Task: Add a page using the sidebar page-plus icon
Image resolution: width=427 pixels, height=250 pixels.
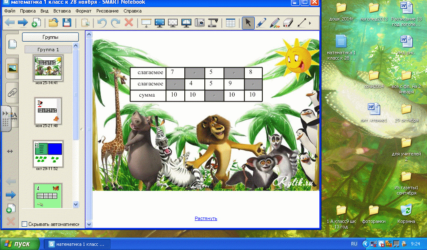Action: click(x=10, y=208)
